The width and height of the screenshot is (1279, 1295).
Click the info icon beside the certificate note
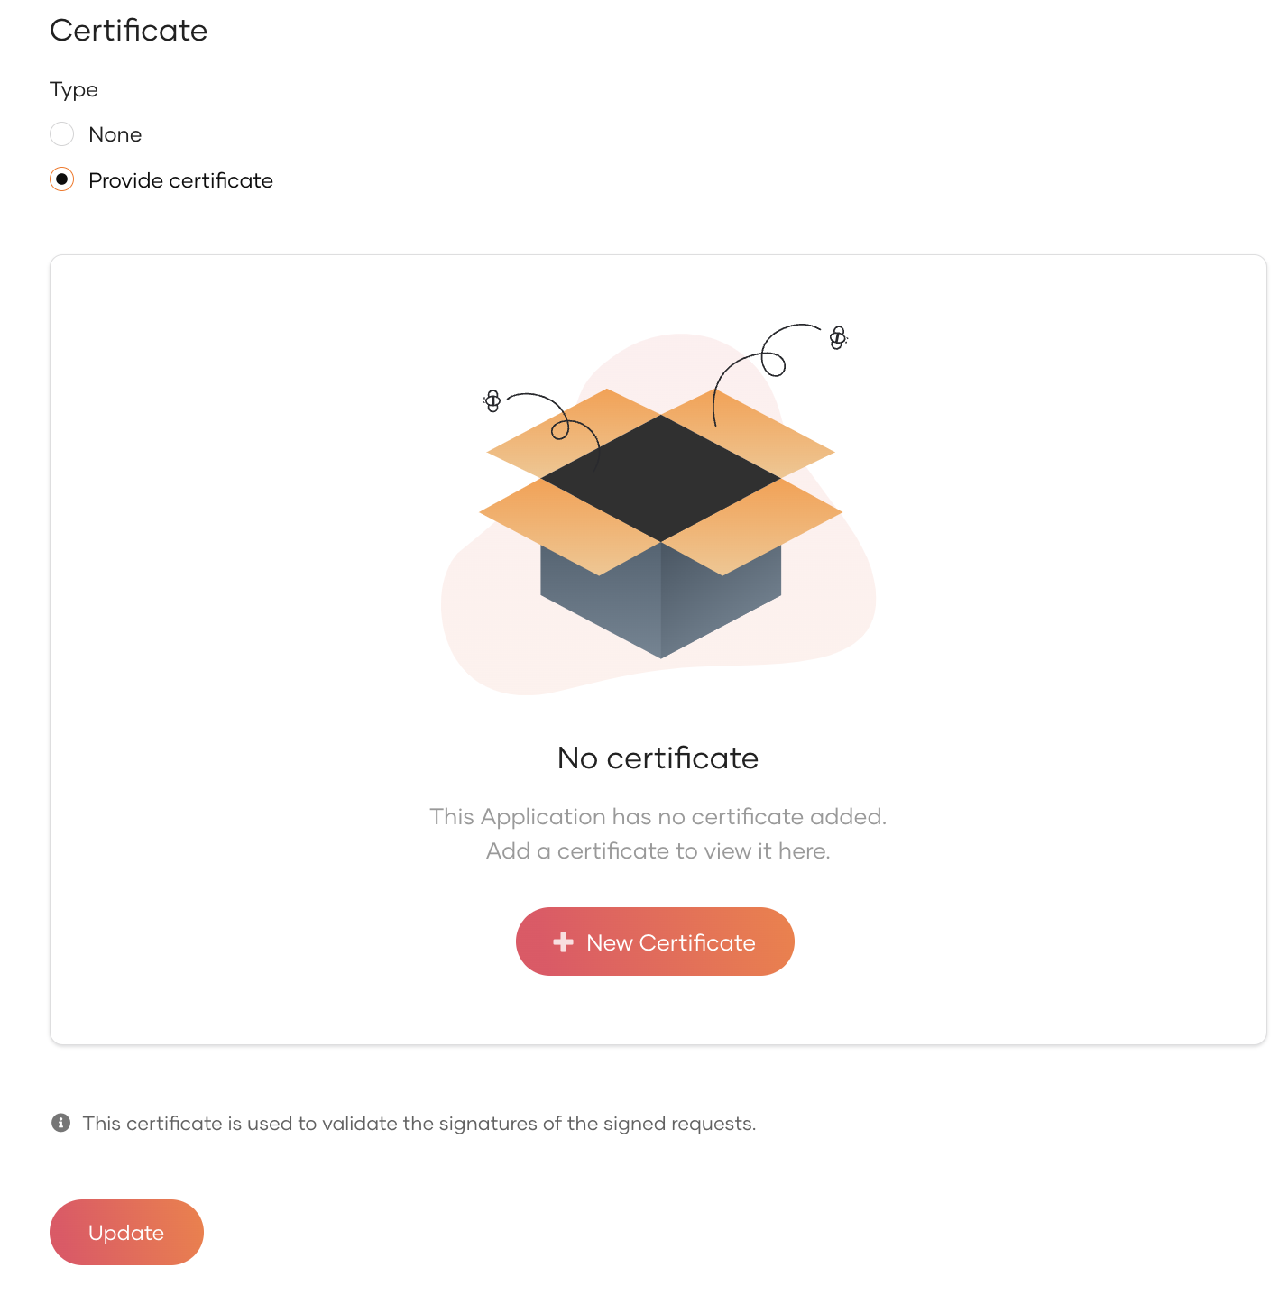(60, 1123)
